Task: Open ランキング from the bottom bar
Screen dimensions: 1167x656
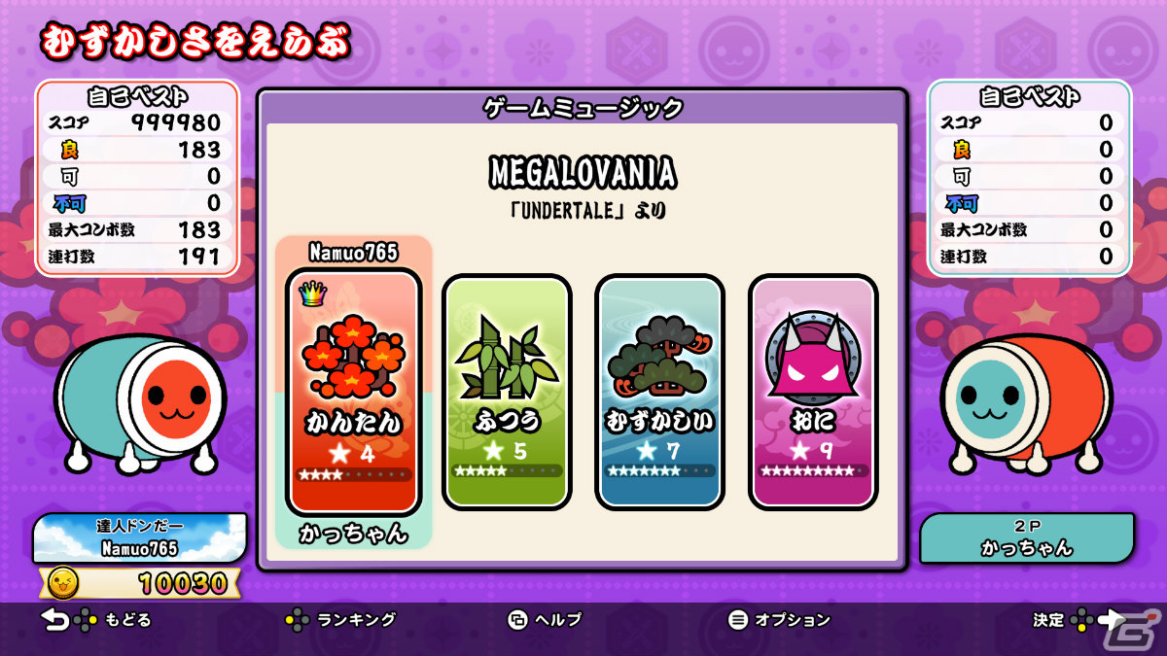Action: (x=340, y=619)
